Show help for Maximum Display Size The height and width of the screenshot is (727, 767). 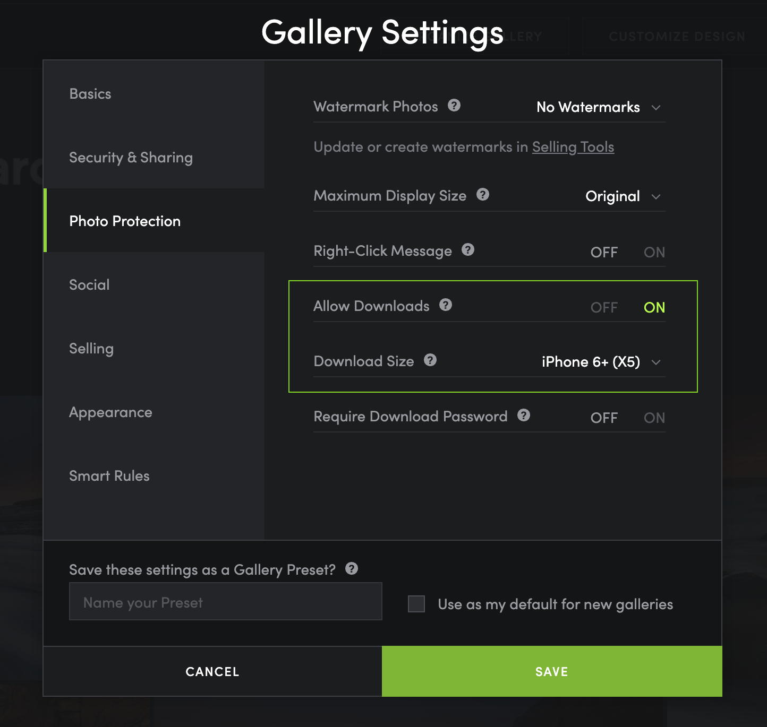pyautogui.click(x=483, y=195)
